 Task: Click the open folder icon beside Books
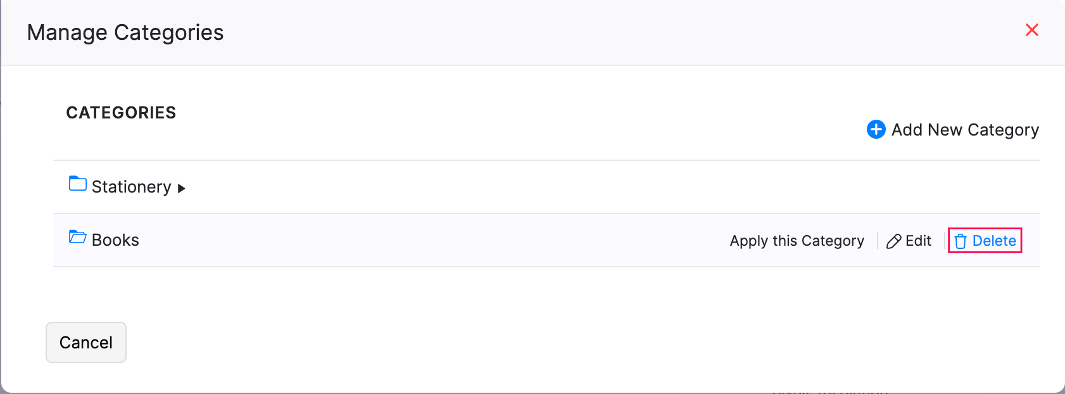pos(77,237)
